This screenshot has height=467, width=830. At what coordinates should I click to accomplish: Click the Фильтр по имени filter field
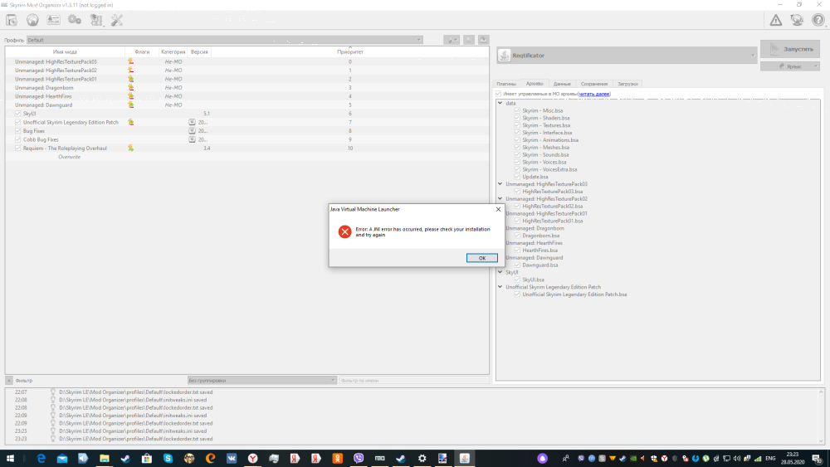[x=414, y=380]
